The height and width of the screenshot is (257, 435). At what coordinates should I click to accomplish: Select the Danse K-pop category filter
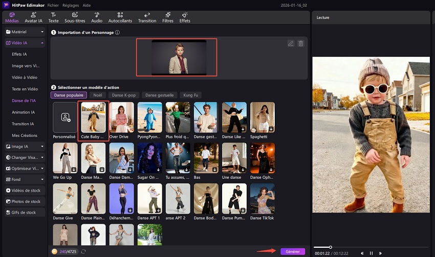124,95
